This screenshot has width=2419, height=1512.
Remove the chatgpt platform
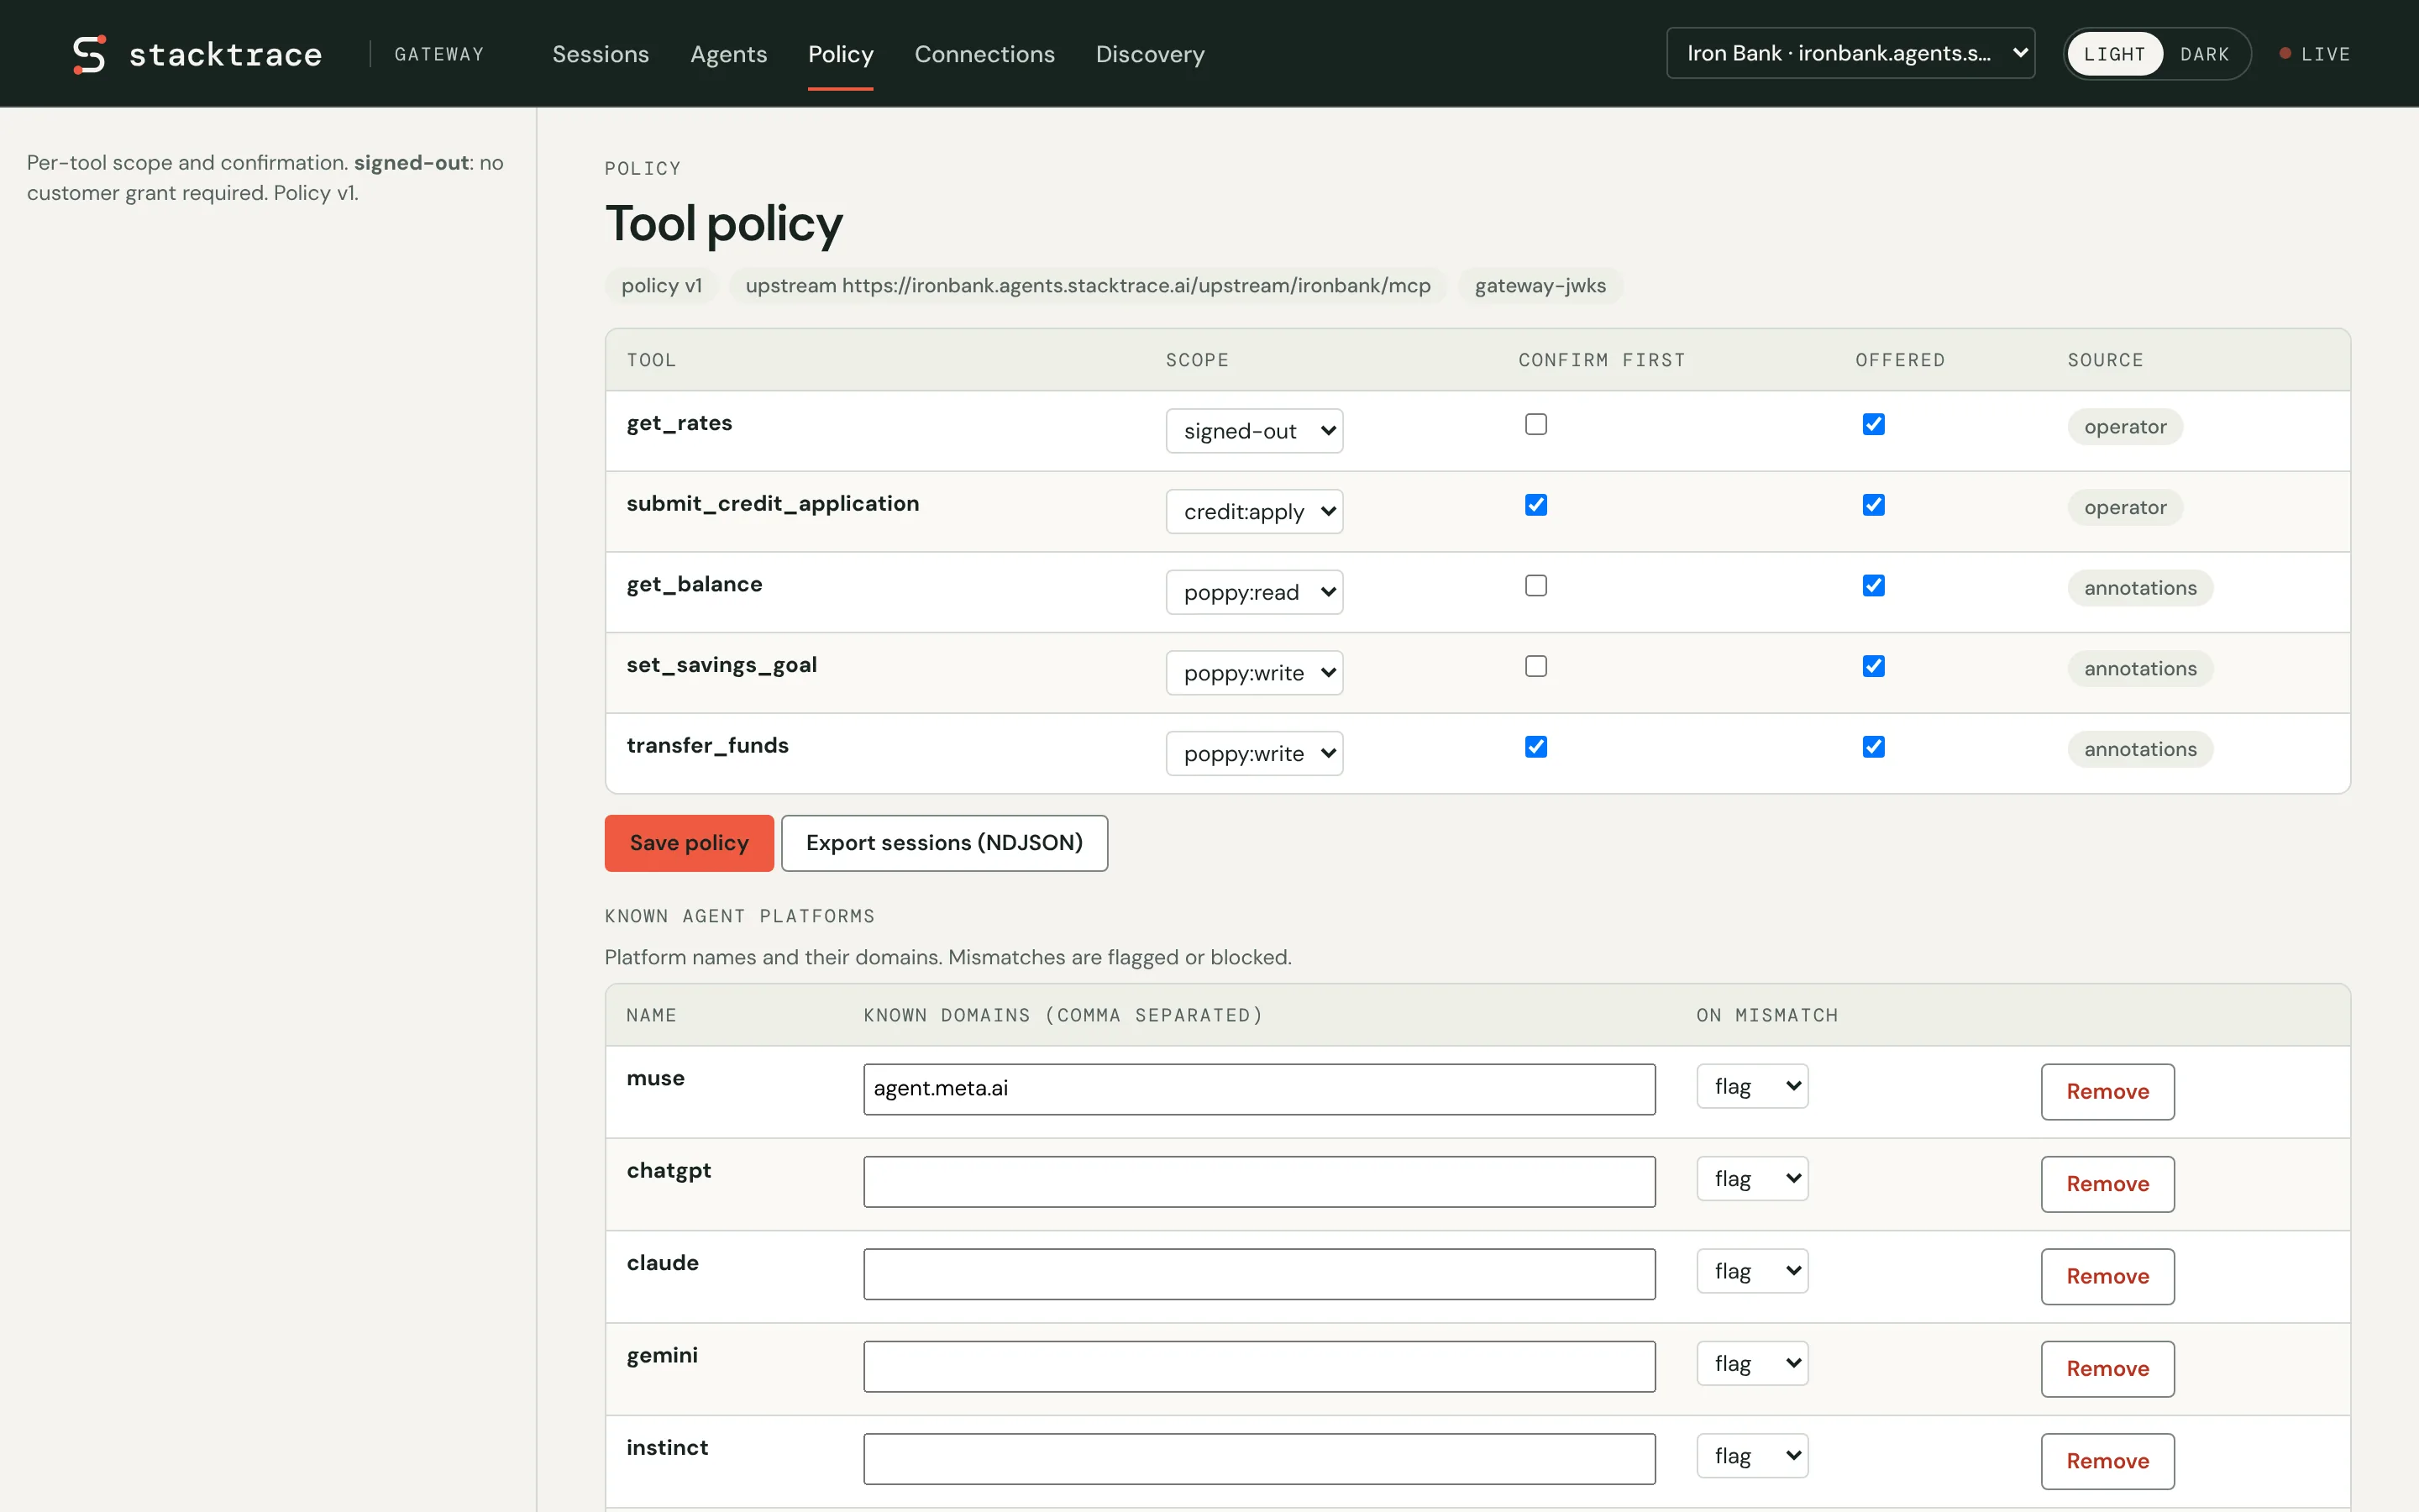pos(2107,1184)
